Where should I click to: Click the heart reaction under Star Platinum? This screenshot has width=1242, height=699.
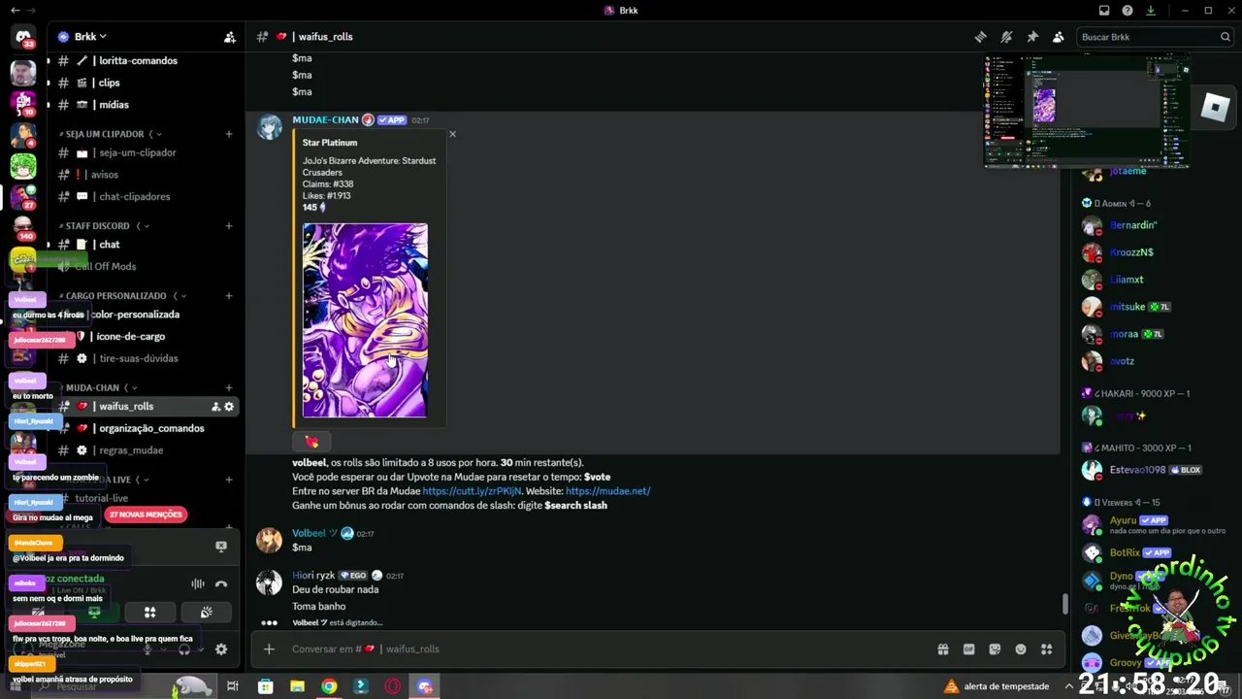[x=311, y=442]
